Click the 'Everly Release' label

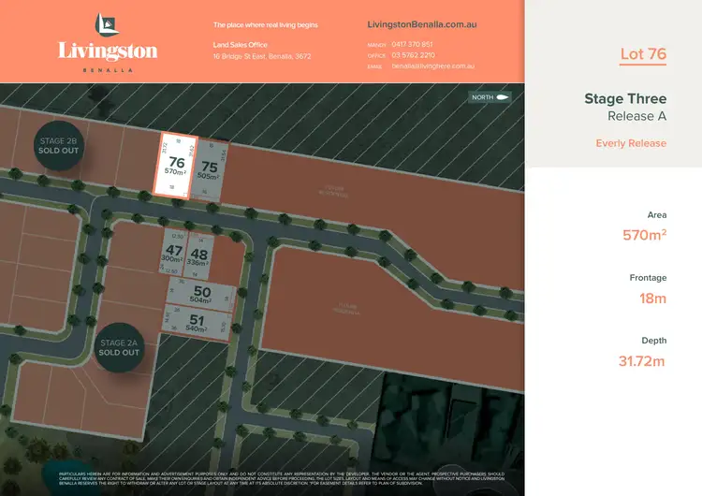coord(631,143)
